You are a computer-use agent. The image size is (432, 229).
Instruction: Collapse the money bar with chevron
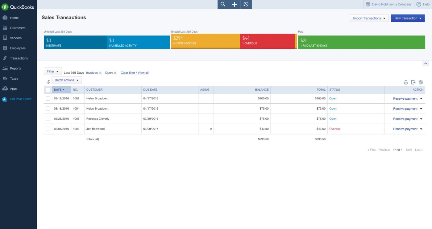426,64
